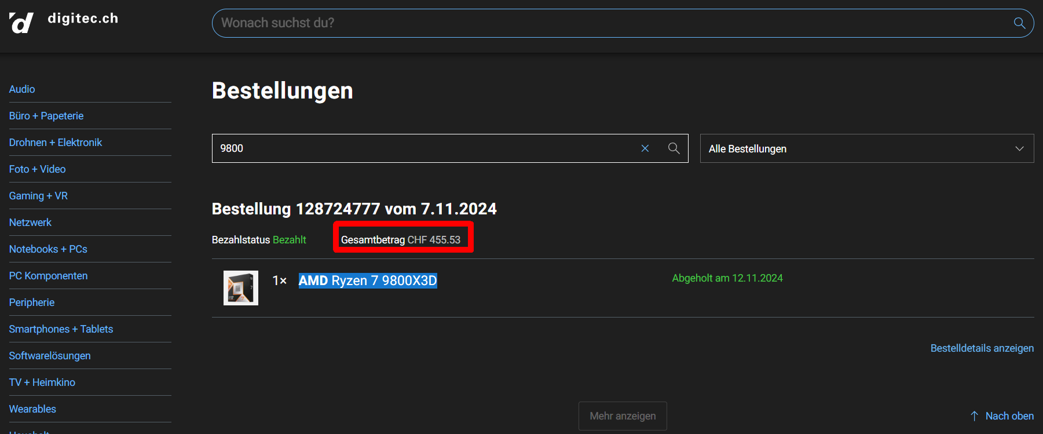Go to TV + Heimkino

[42, 382]
